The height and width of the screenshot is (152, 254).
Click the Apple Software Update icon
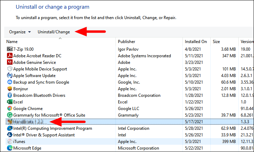10,75
